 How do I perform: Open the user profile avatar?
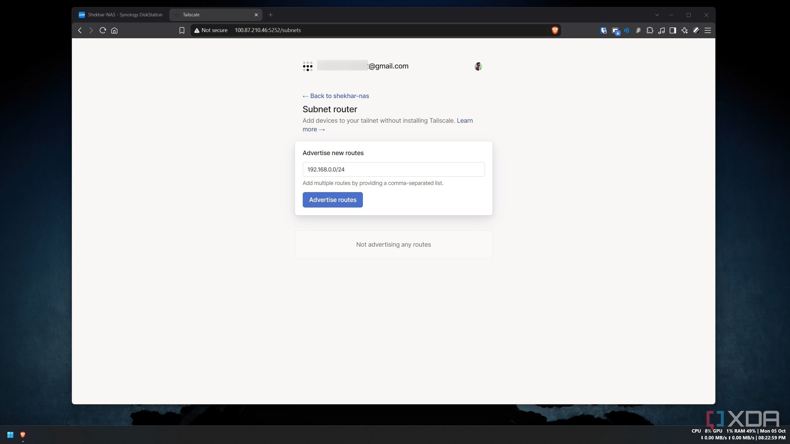pyautogui.click(x=478, y=66)
